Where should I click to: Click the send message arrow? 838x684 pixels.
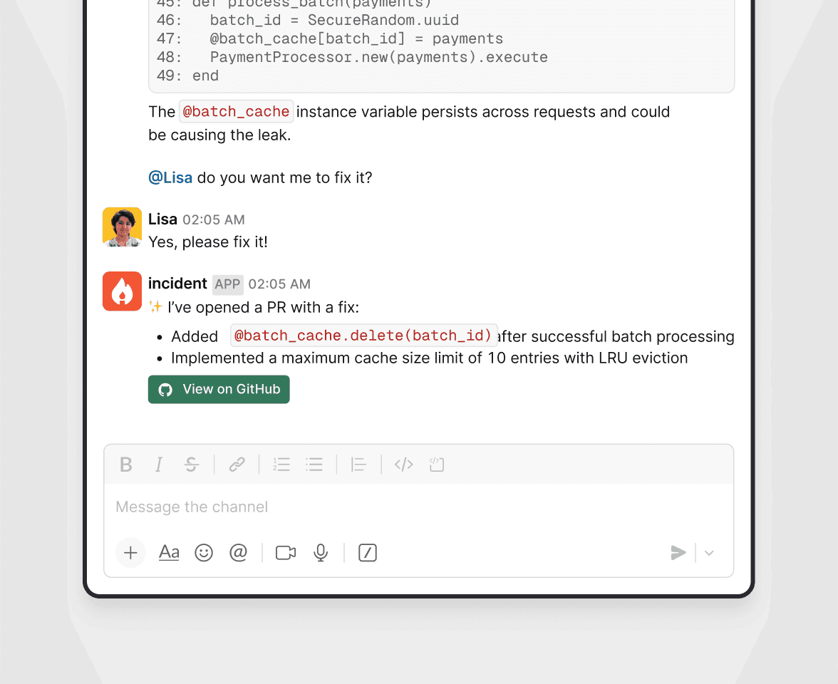678,553
